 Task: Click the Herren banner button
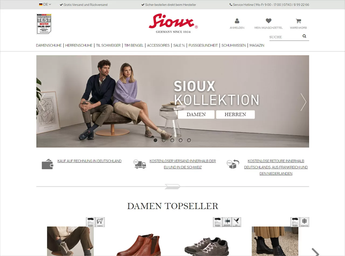tap(235, 115)
